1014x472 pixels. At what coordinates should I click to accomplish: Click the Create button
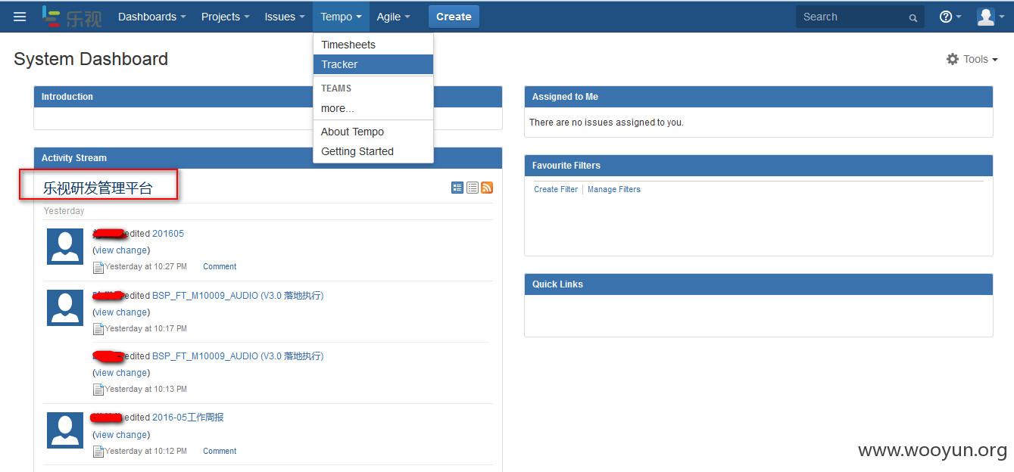coord(454,17)
